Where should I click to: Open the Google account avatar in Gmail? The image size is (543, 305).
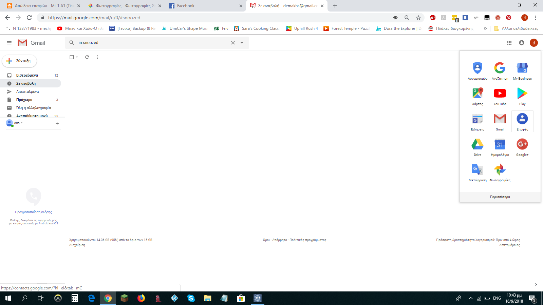(534, 43)
